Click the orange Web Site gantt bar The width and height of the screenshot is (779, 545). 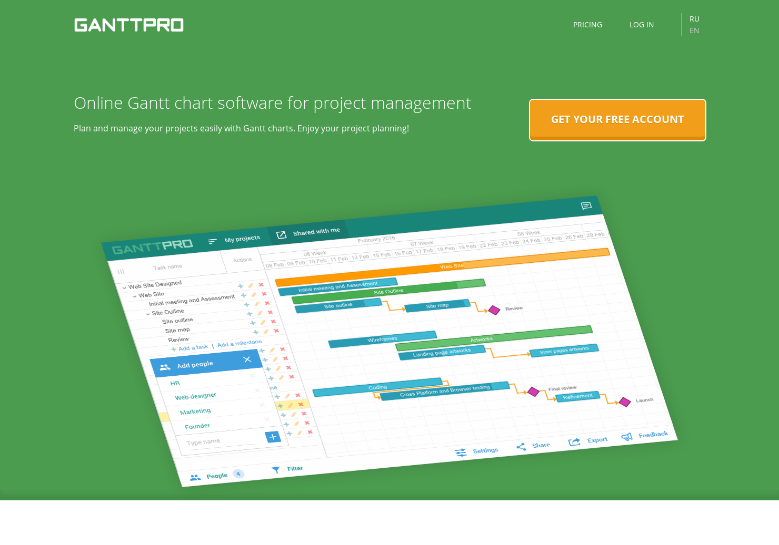coord(442,267)
